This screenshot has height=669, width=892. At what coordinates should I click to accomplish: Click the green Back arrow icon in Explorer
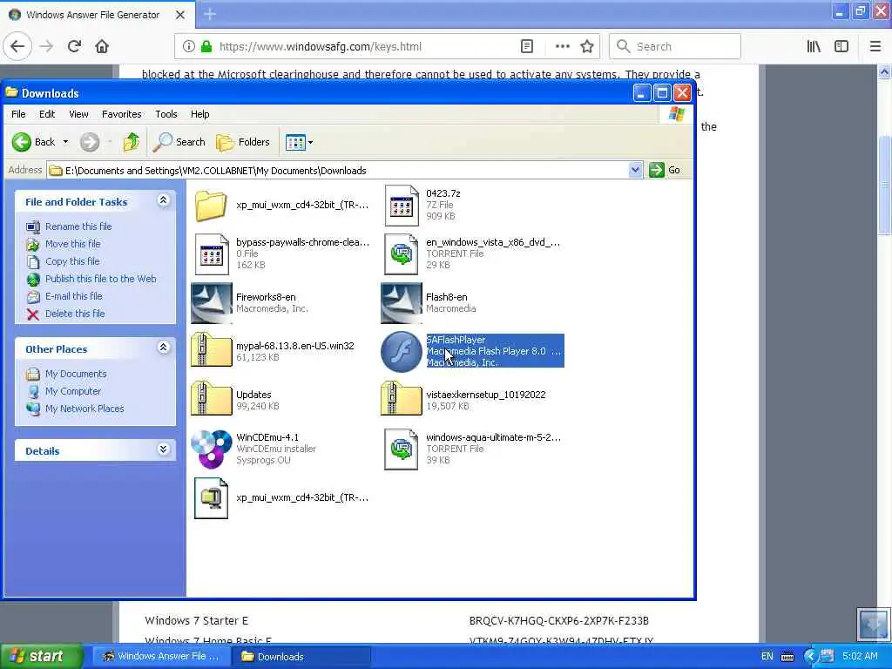22,142
